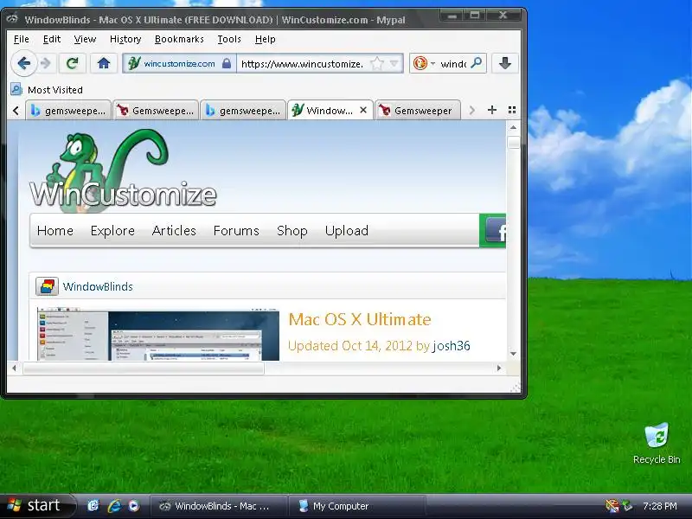
Task: Open the Most Visited bookmarks folder
Action: click(55, 90)
